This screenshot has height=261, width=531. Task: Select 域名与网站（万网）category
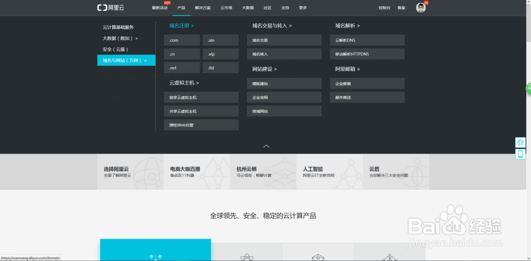tap(126, 60)
